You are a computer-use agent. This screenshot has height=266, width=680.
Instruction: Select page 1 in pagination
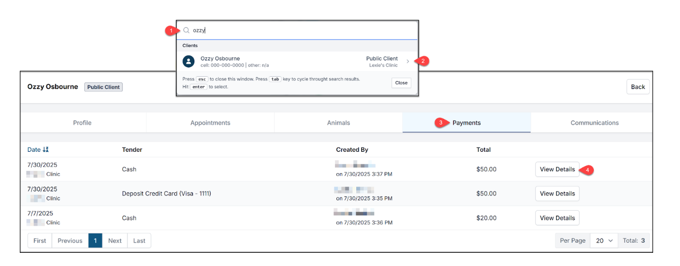[95, 241]
